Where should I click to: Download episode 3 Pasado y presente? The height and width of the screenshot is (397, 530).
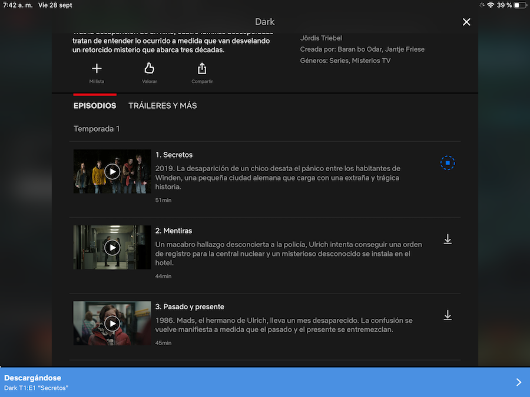pyautogui.click(x=448, y=315)
